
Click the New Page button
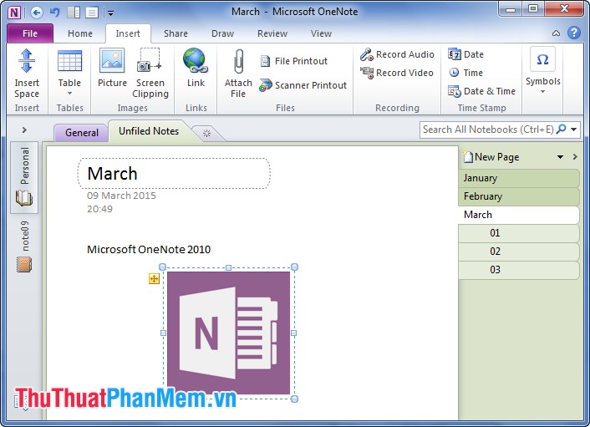pos(491,157)
